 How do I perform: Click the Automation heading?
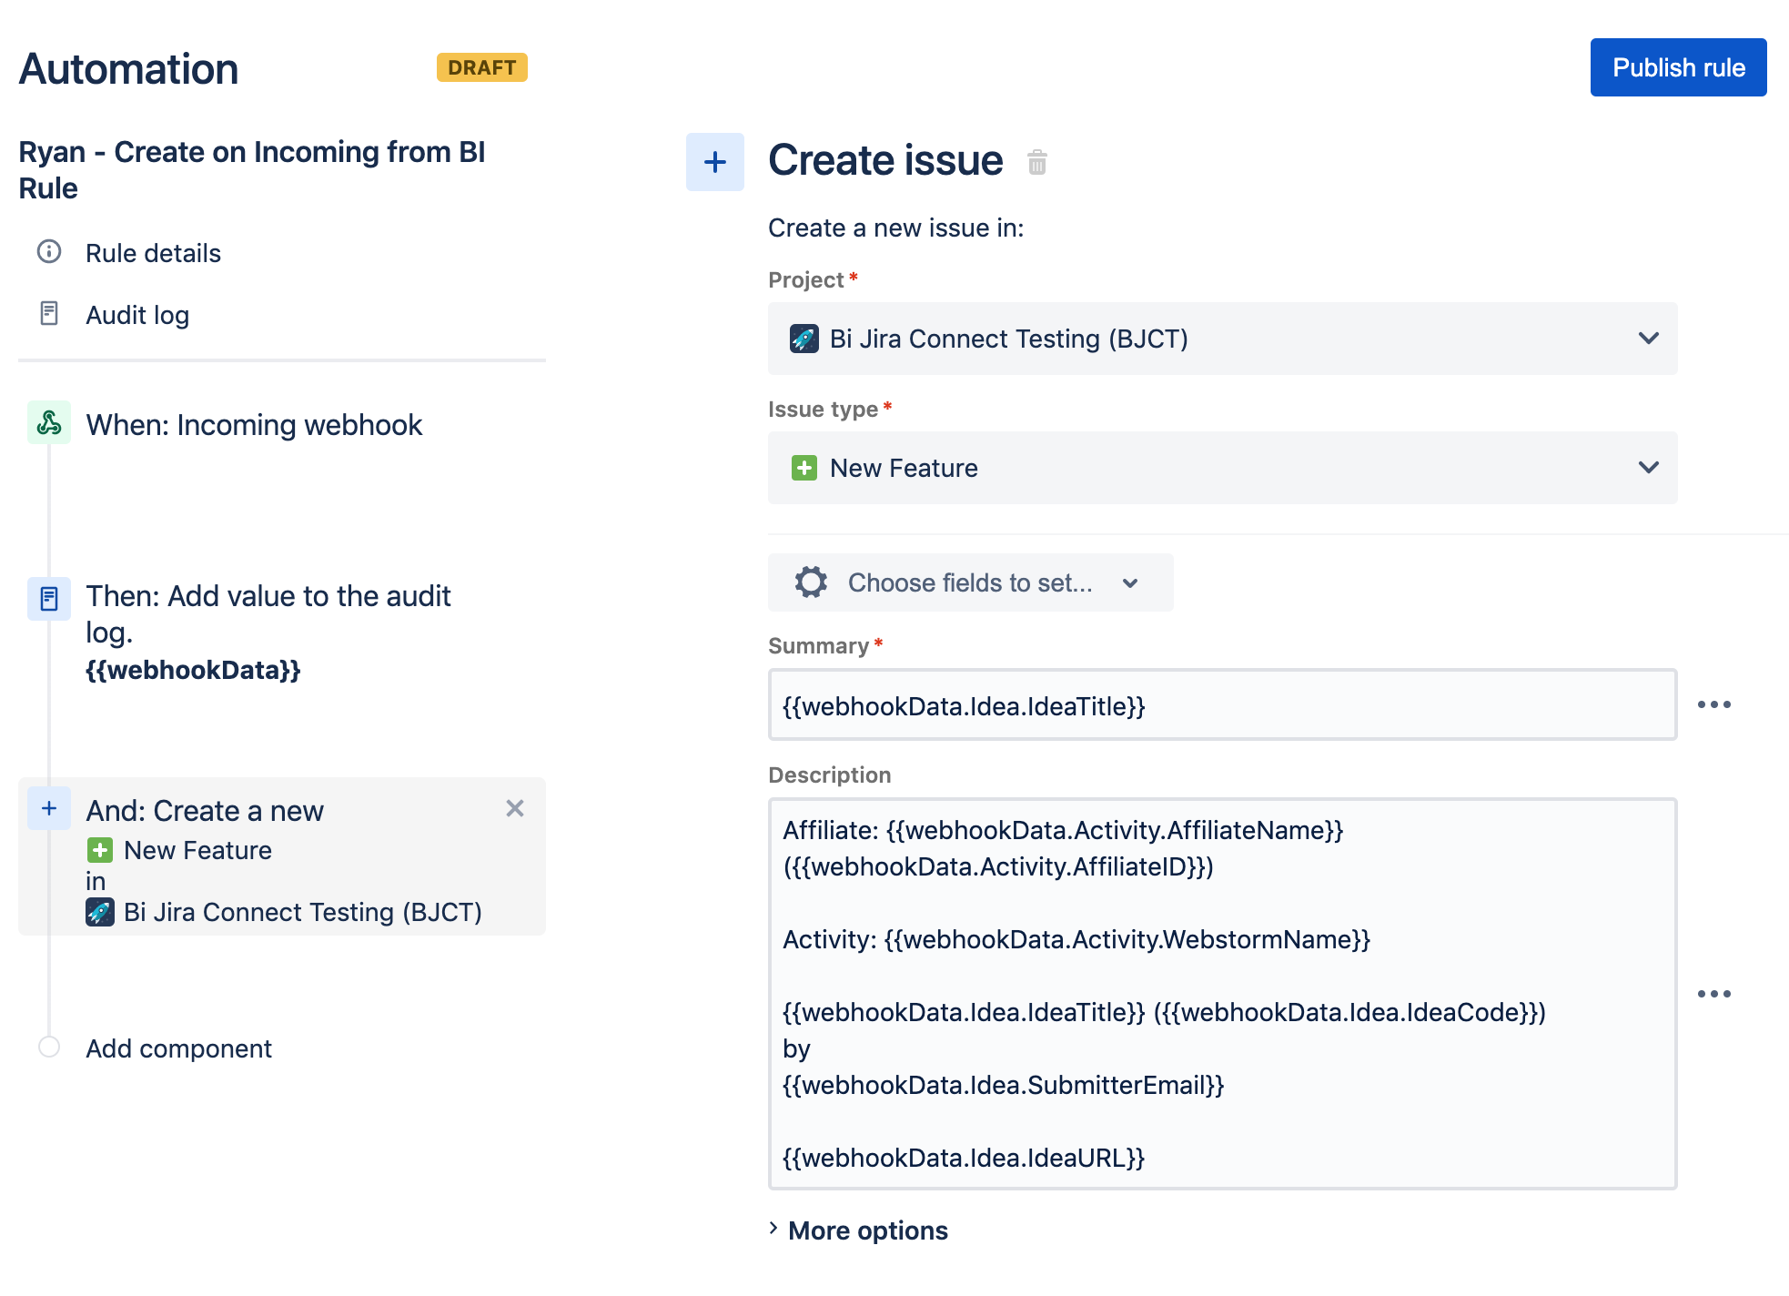point(128,69)
